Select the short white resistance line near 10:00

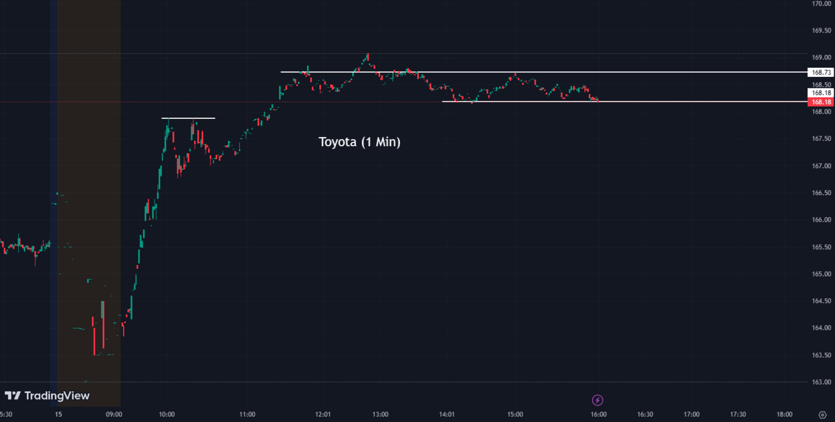188,118
